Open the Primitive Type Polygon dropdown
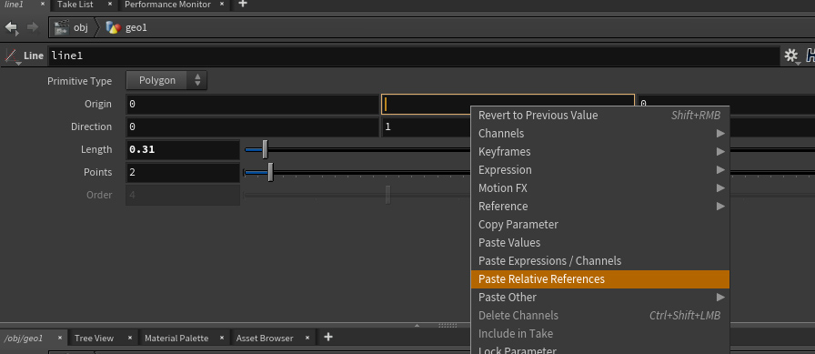The width and height of the screenshot is (815, 354). [166, 81]
